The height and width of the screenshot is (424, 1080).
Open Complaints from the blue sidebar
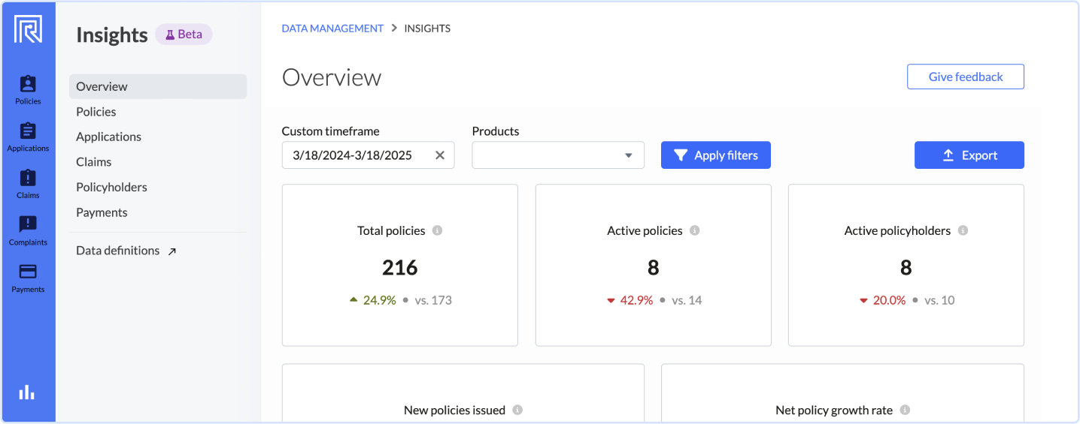(x=28, y=231)
